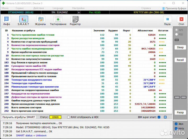The height and width of the screenshot is (139, 188).
Task: Select the PIO radio button
Action: [177, 34]
